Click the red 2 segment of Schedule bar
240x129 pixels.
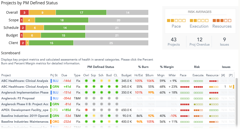point(23,28)
